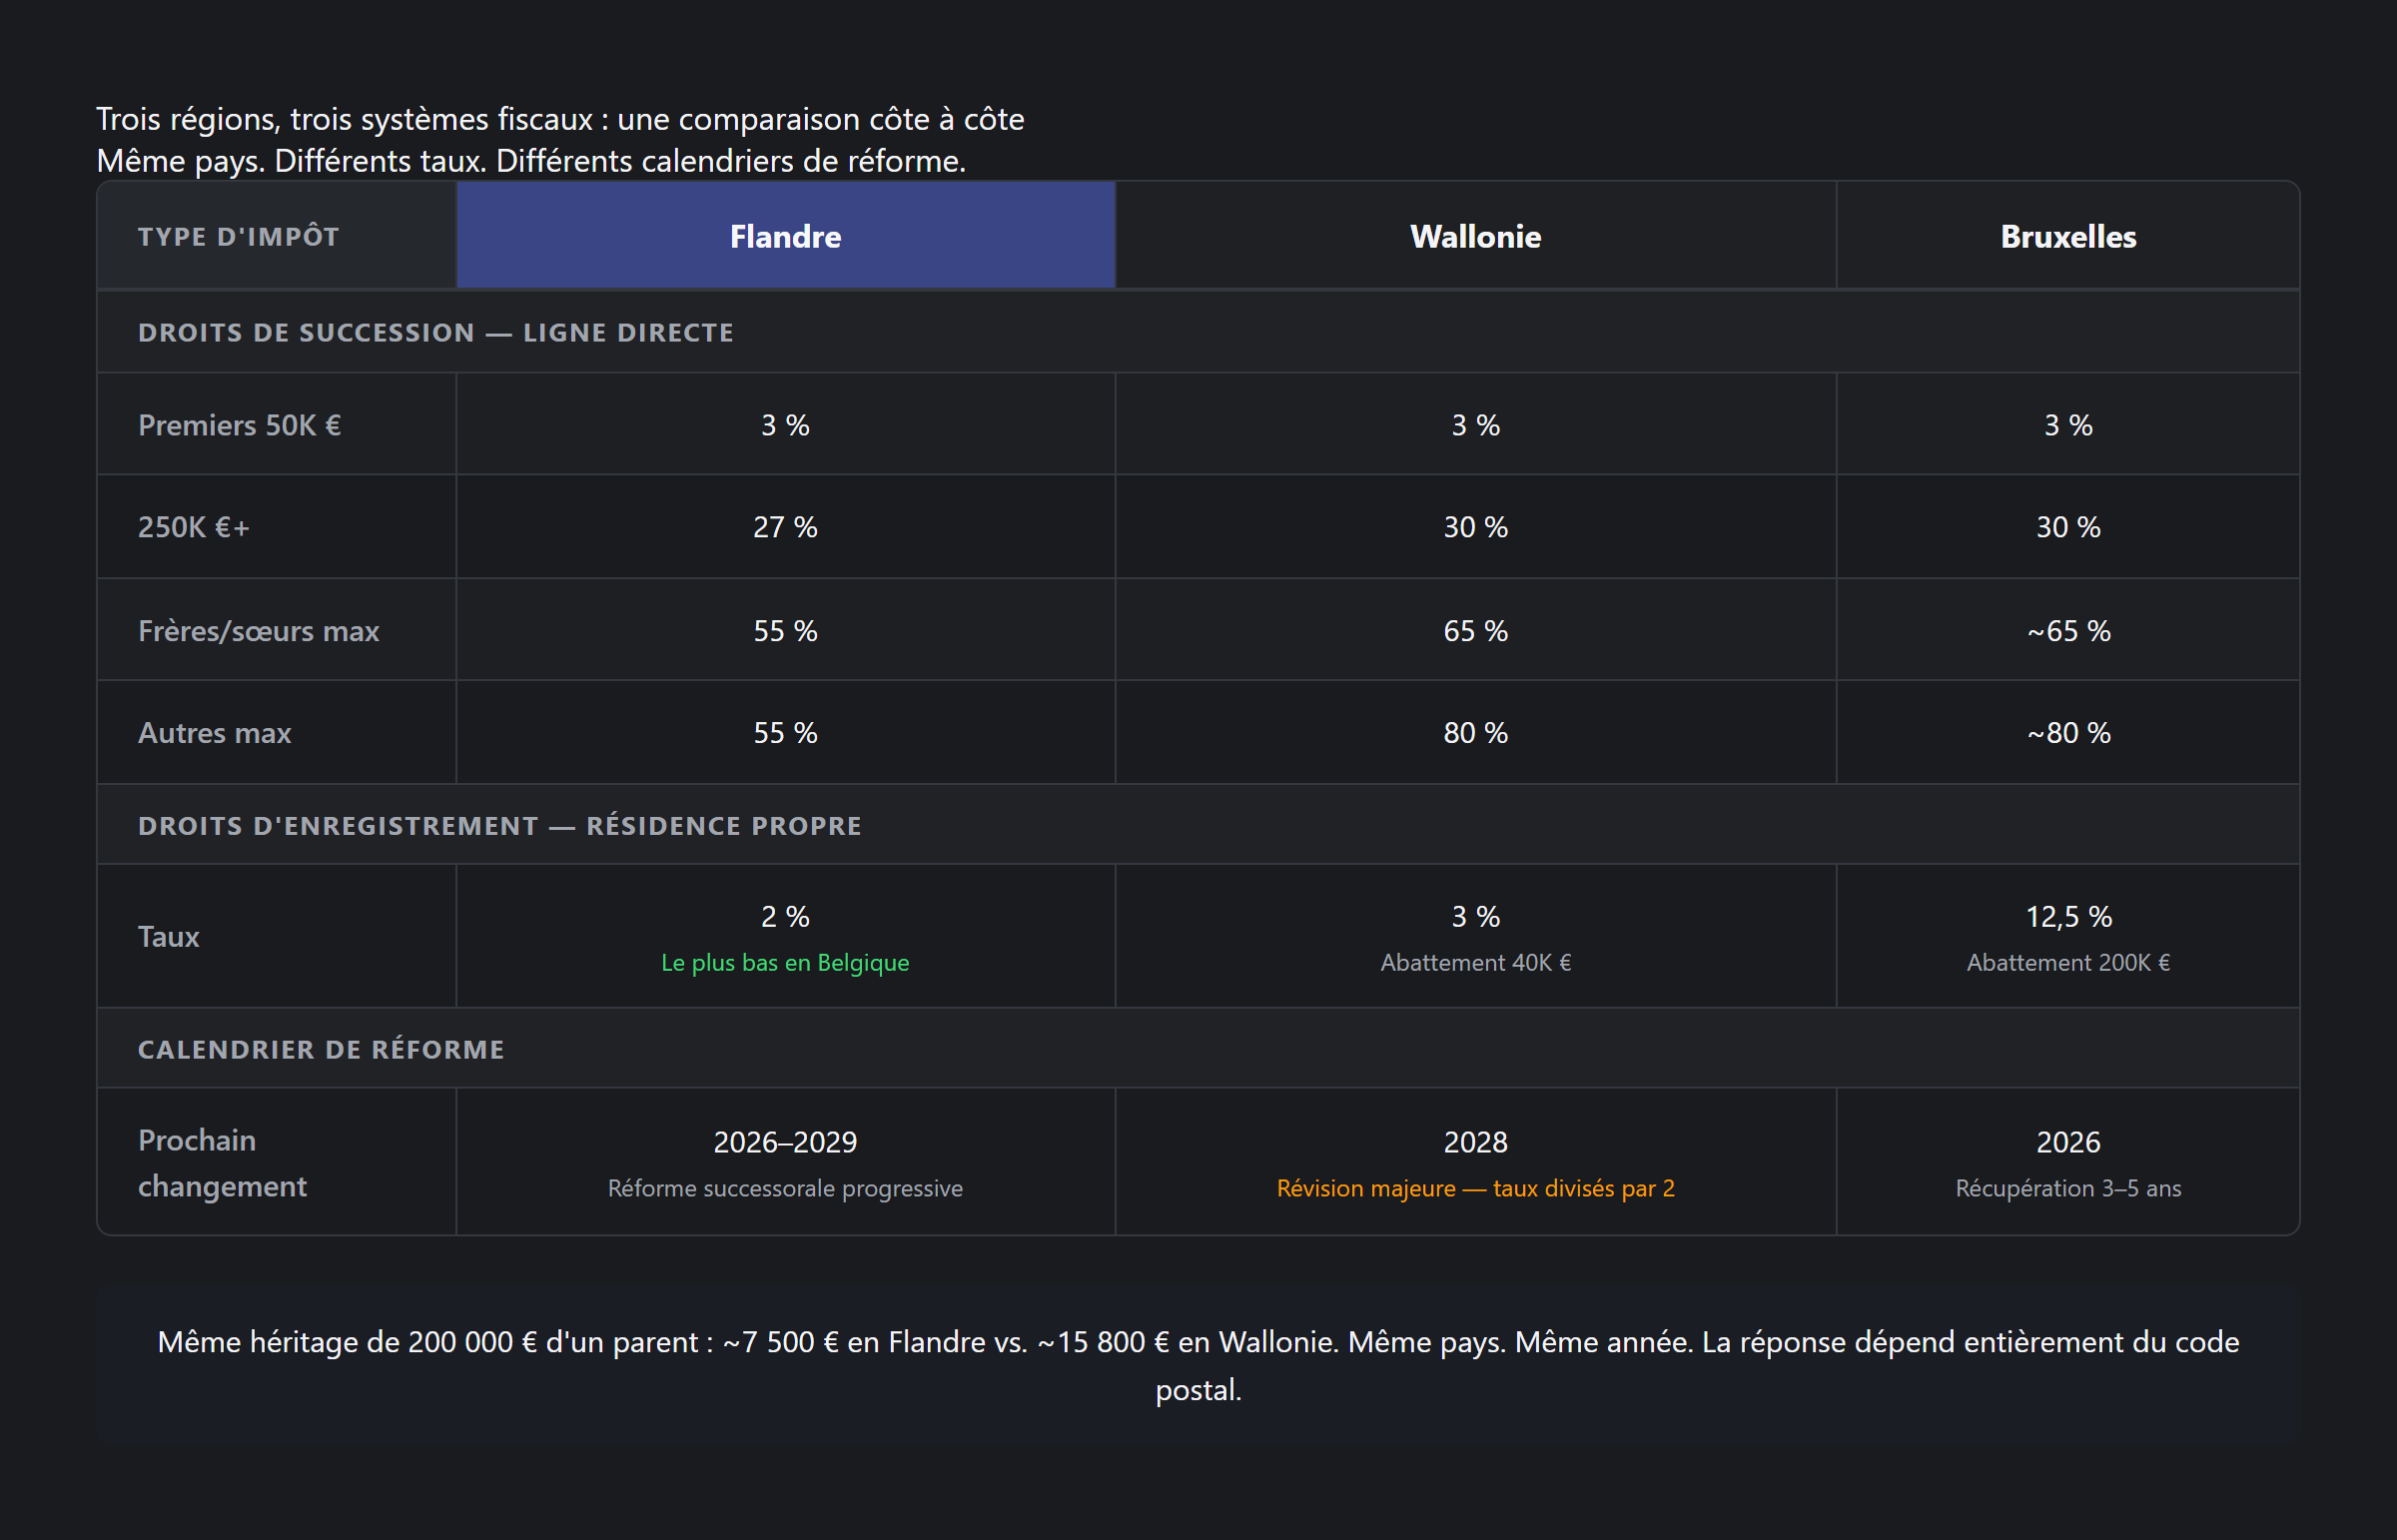Click the 'Le plus bas en Belgique' note

click(785, 963)
